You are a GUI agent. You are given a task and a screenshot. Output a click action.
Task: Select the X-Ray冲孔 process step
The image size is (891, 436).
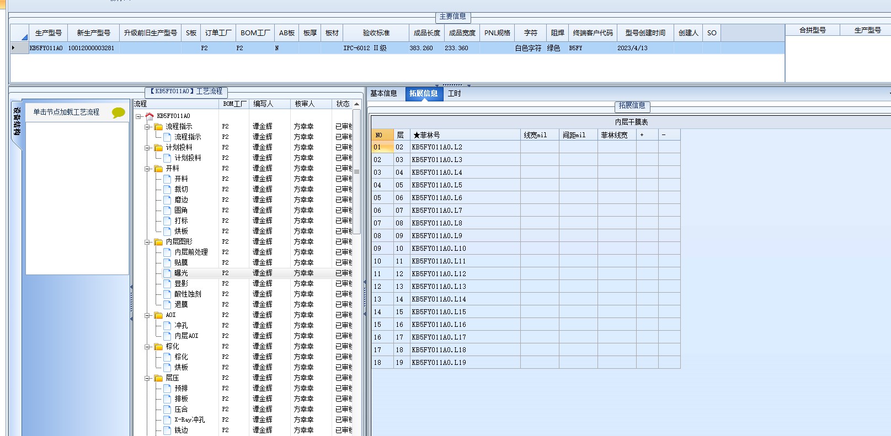pyautogui.click(x=190, y=420)
